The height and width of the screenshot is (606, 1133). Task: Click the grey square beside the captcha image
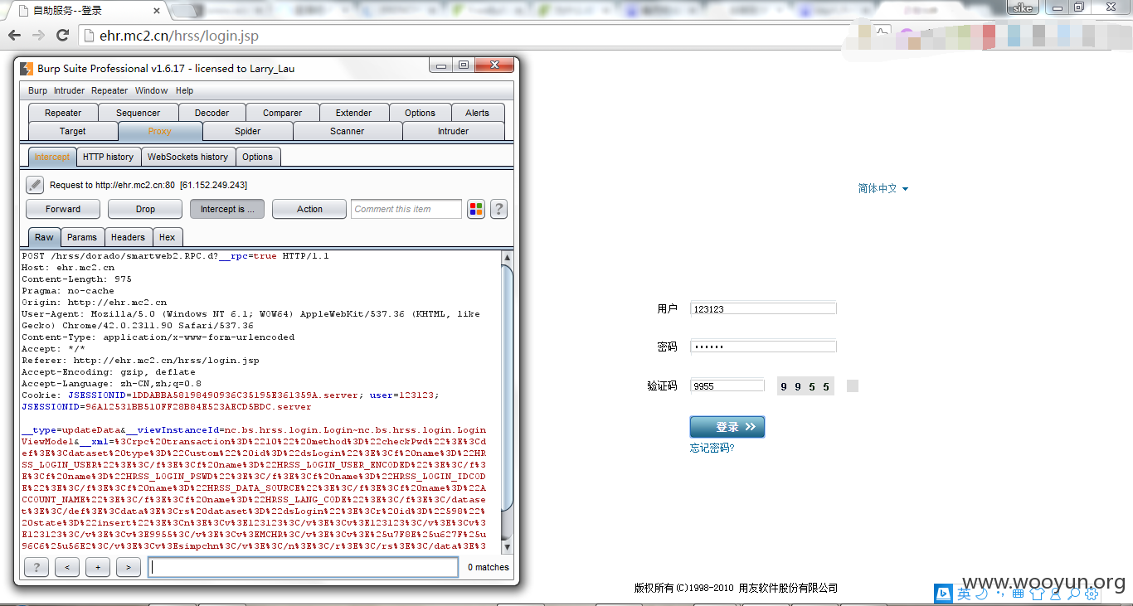853,386
